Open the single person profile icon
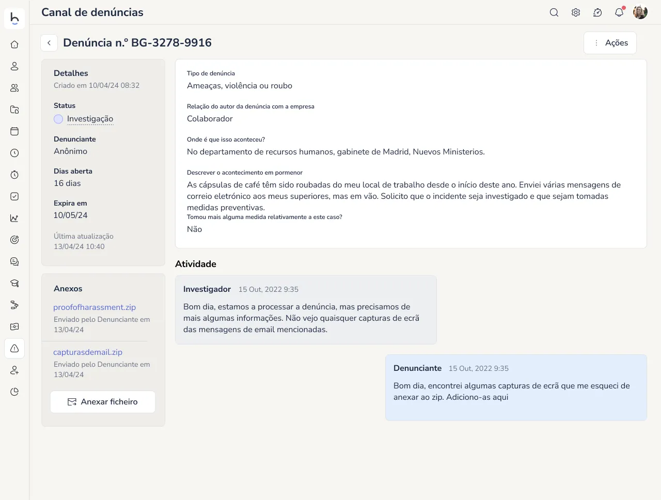 [x=14, y=66]
